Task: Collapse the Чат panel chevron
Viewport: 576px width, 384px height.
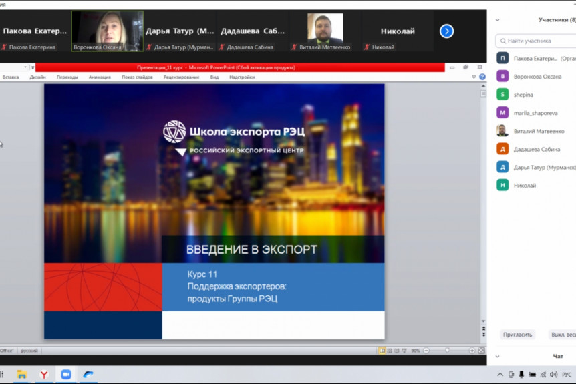Action: point(497,356)
